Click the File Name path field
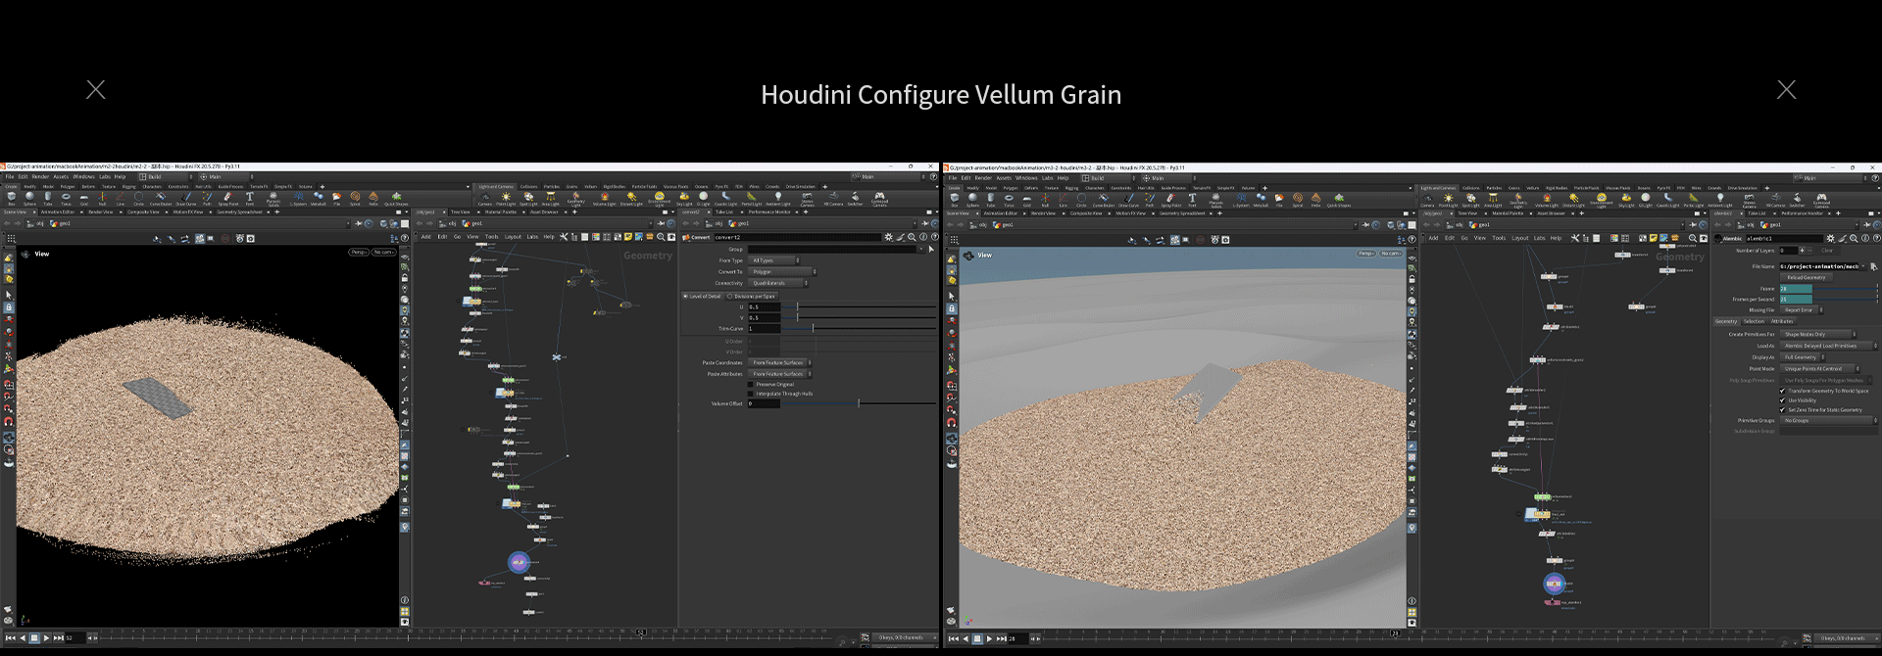This screenshot has width=1882, height=656. pyautogui.click(x=1819, y=266)
